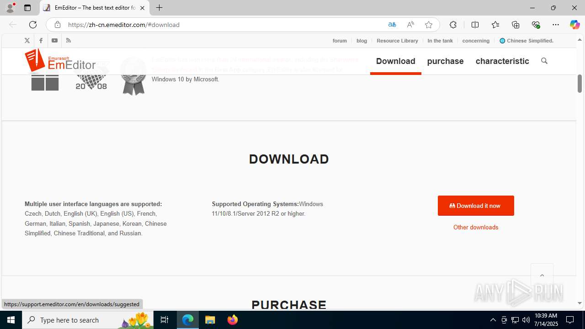
Task: Open the tab actions menu icon
Action: (27, 8)
